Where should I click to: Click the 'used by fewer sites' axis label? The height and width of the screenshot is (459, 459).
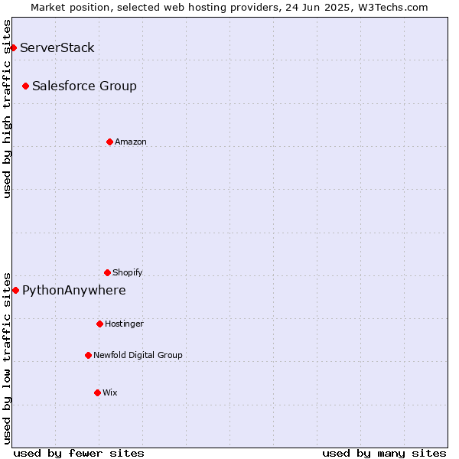pos(79,454)
